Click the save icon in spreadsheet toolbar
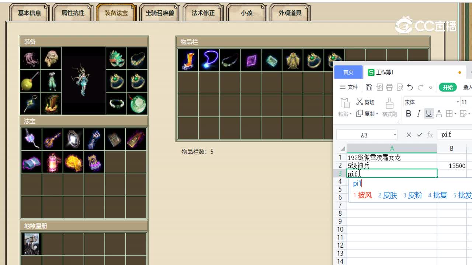 369,87
